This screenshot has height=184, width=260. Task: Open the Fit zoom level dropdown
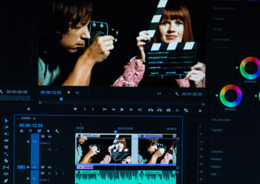tap(83, 93)
